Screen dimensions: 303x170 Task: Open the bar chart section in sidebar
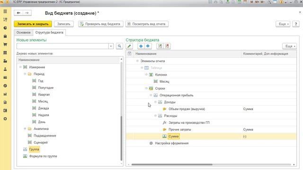click(x=5, y=94)
